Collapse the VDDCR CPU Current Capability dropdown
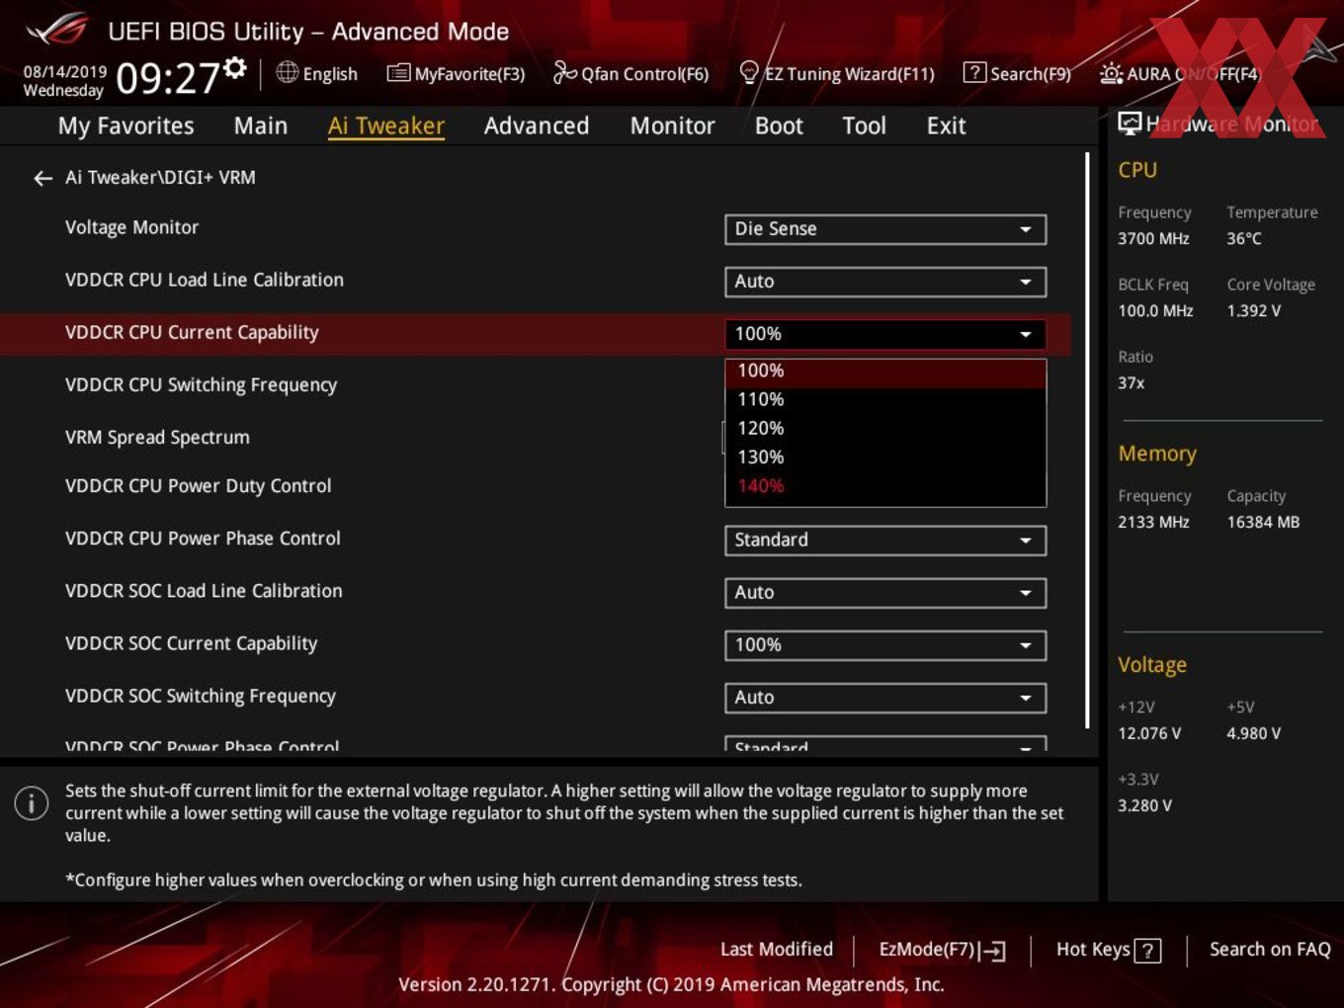 pos(885,334)
